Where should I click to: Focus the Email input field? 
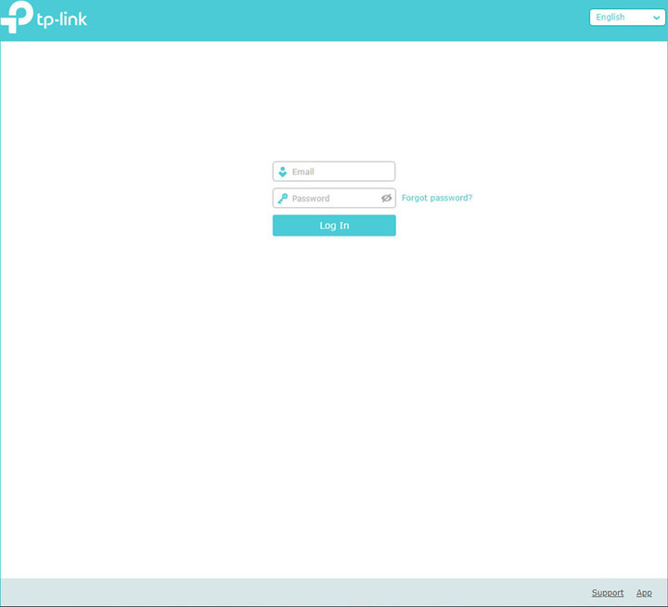(x=334, y=172)
